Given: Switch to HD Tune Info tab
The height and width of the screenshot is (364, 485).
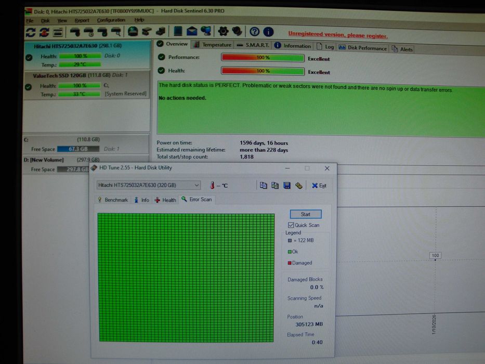Looking at the screenshot, I should point(142,200).
